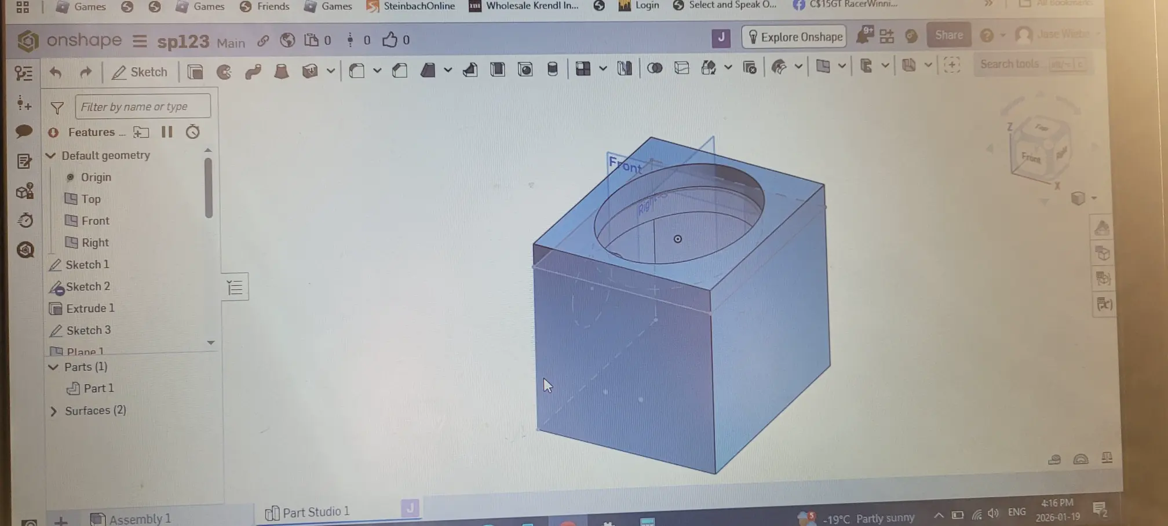
Task: Select the Chamfer tool
Action: [400, 71]
